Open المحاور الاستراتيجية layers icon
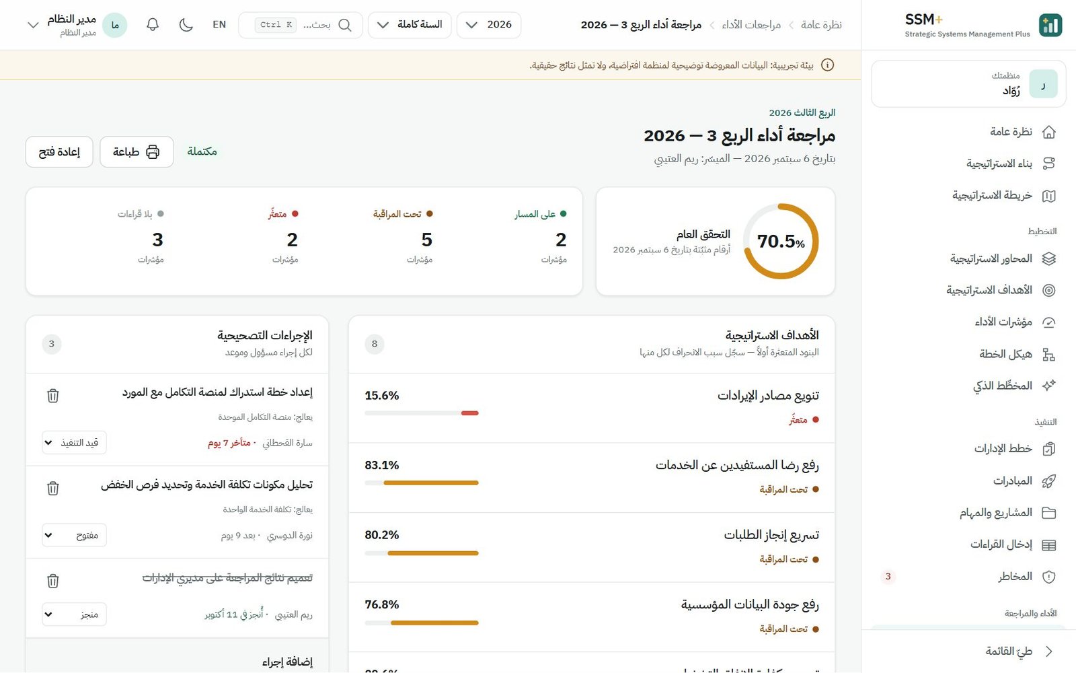Viewport: 1076px width, 673px height. [x=1048, y=258]
